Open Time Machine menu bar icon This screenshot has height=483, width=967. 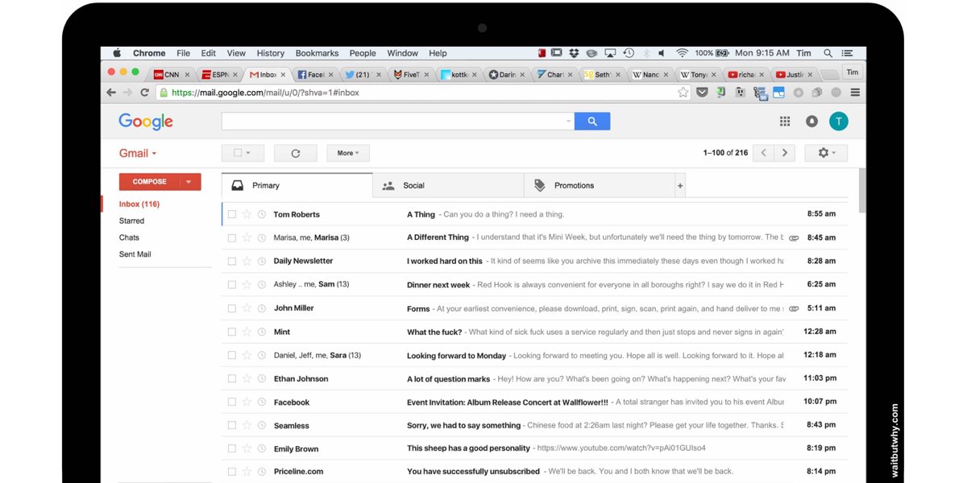point(629,53)
